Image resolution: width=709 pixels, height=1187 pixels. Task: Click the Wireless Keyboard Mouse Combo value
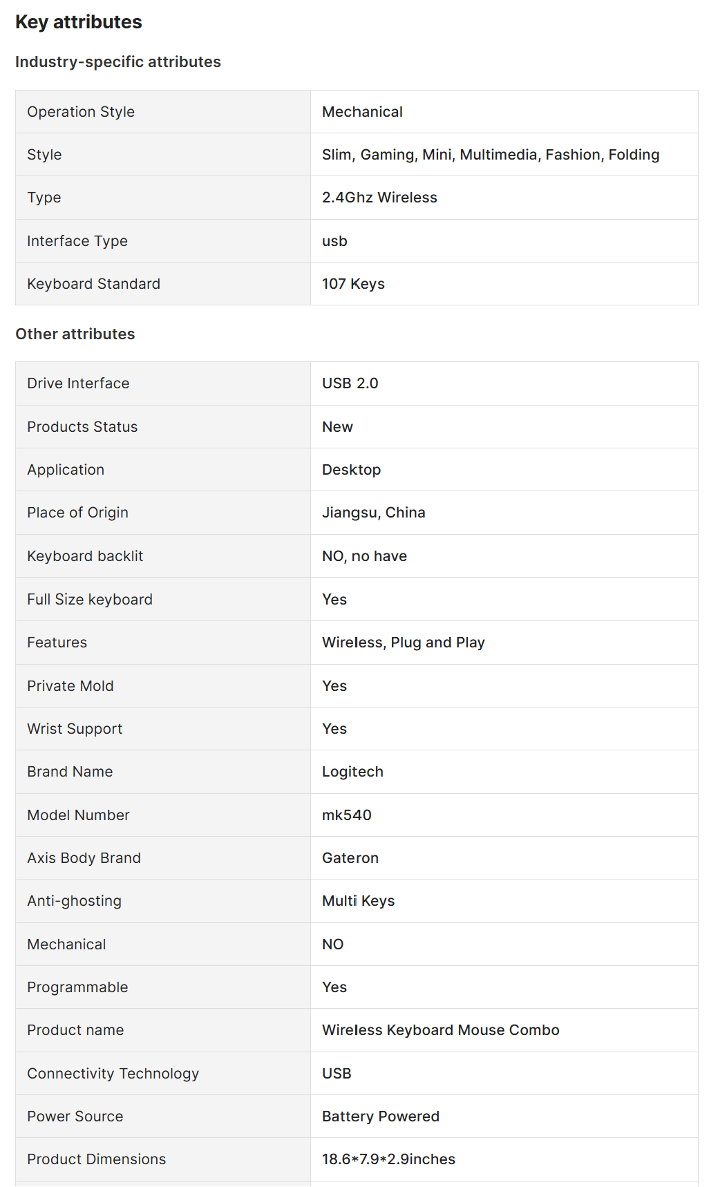tap(440, 1030)
